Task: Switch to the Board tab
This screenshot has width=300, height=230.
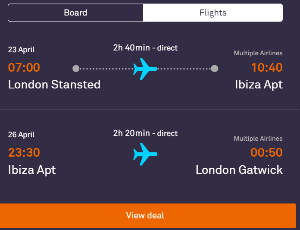Action: (x=75, y=13)
